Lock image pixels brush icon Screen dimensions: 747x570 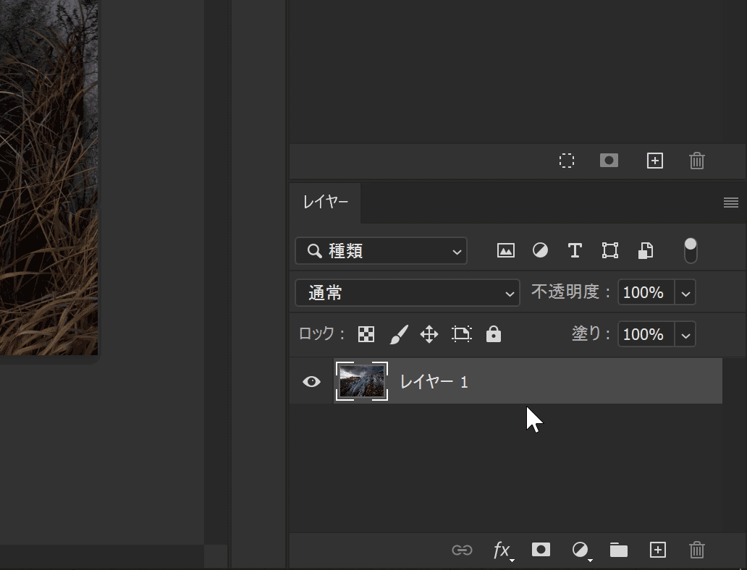click(399, 334)
